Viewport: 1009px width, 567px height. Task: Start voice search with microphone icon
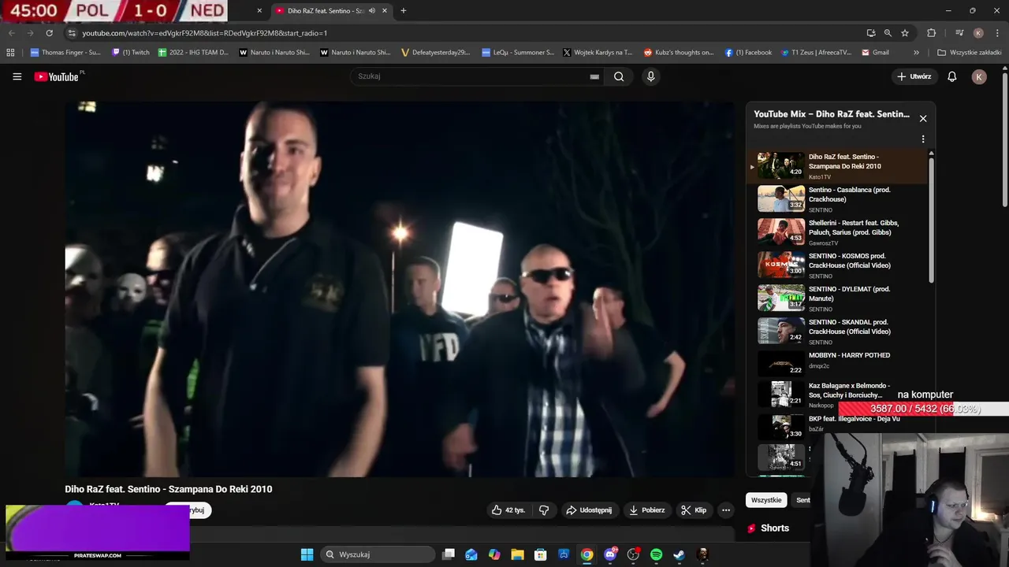[x=650, y=76]
